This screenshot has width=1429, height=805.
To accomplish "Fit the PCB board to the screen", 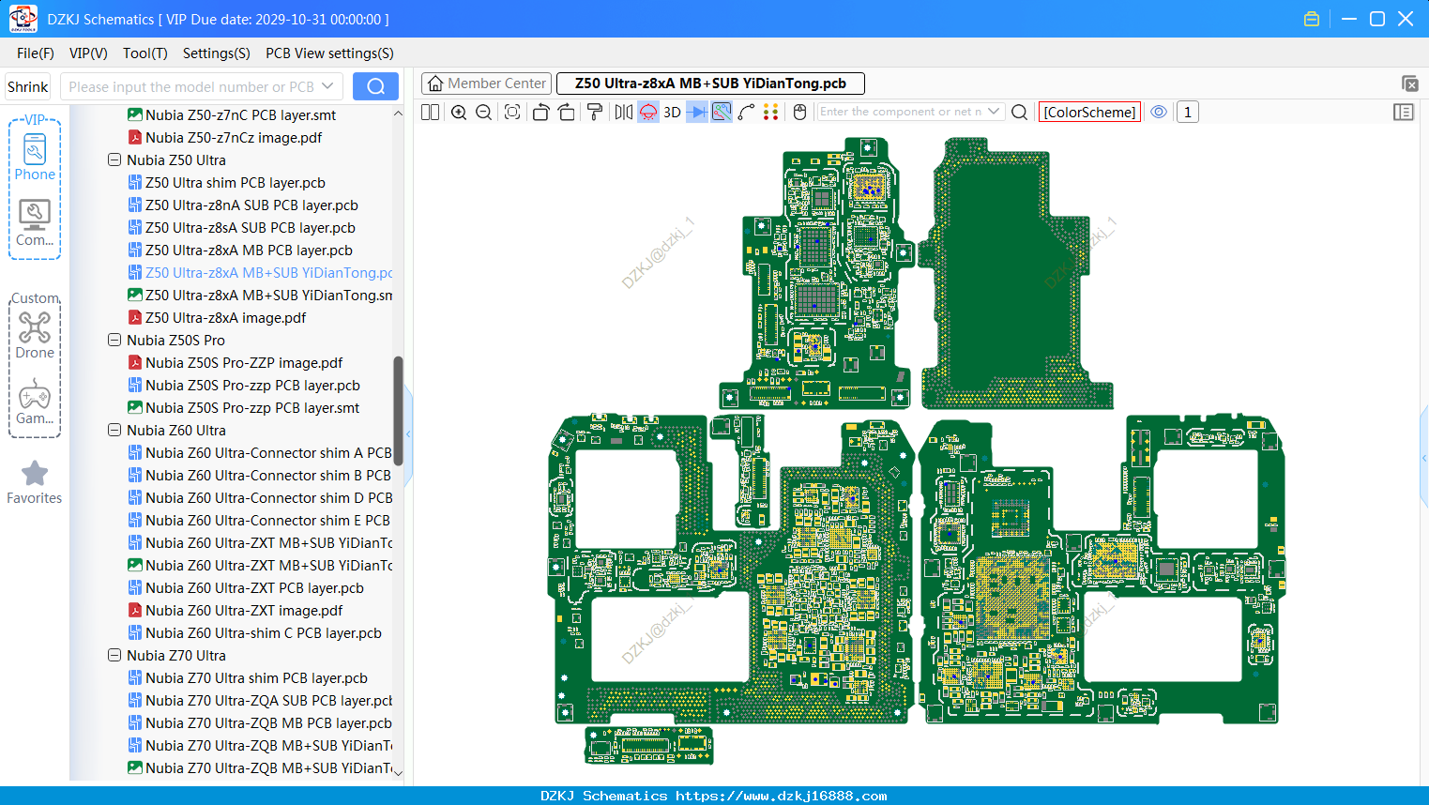I will 512,113.
